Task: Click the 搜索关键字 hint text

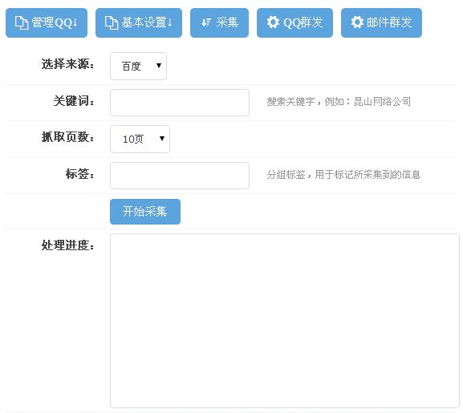Action: tap(339, 102)
